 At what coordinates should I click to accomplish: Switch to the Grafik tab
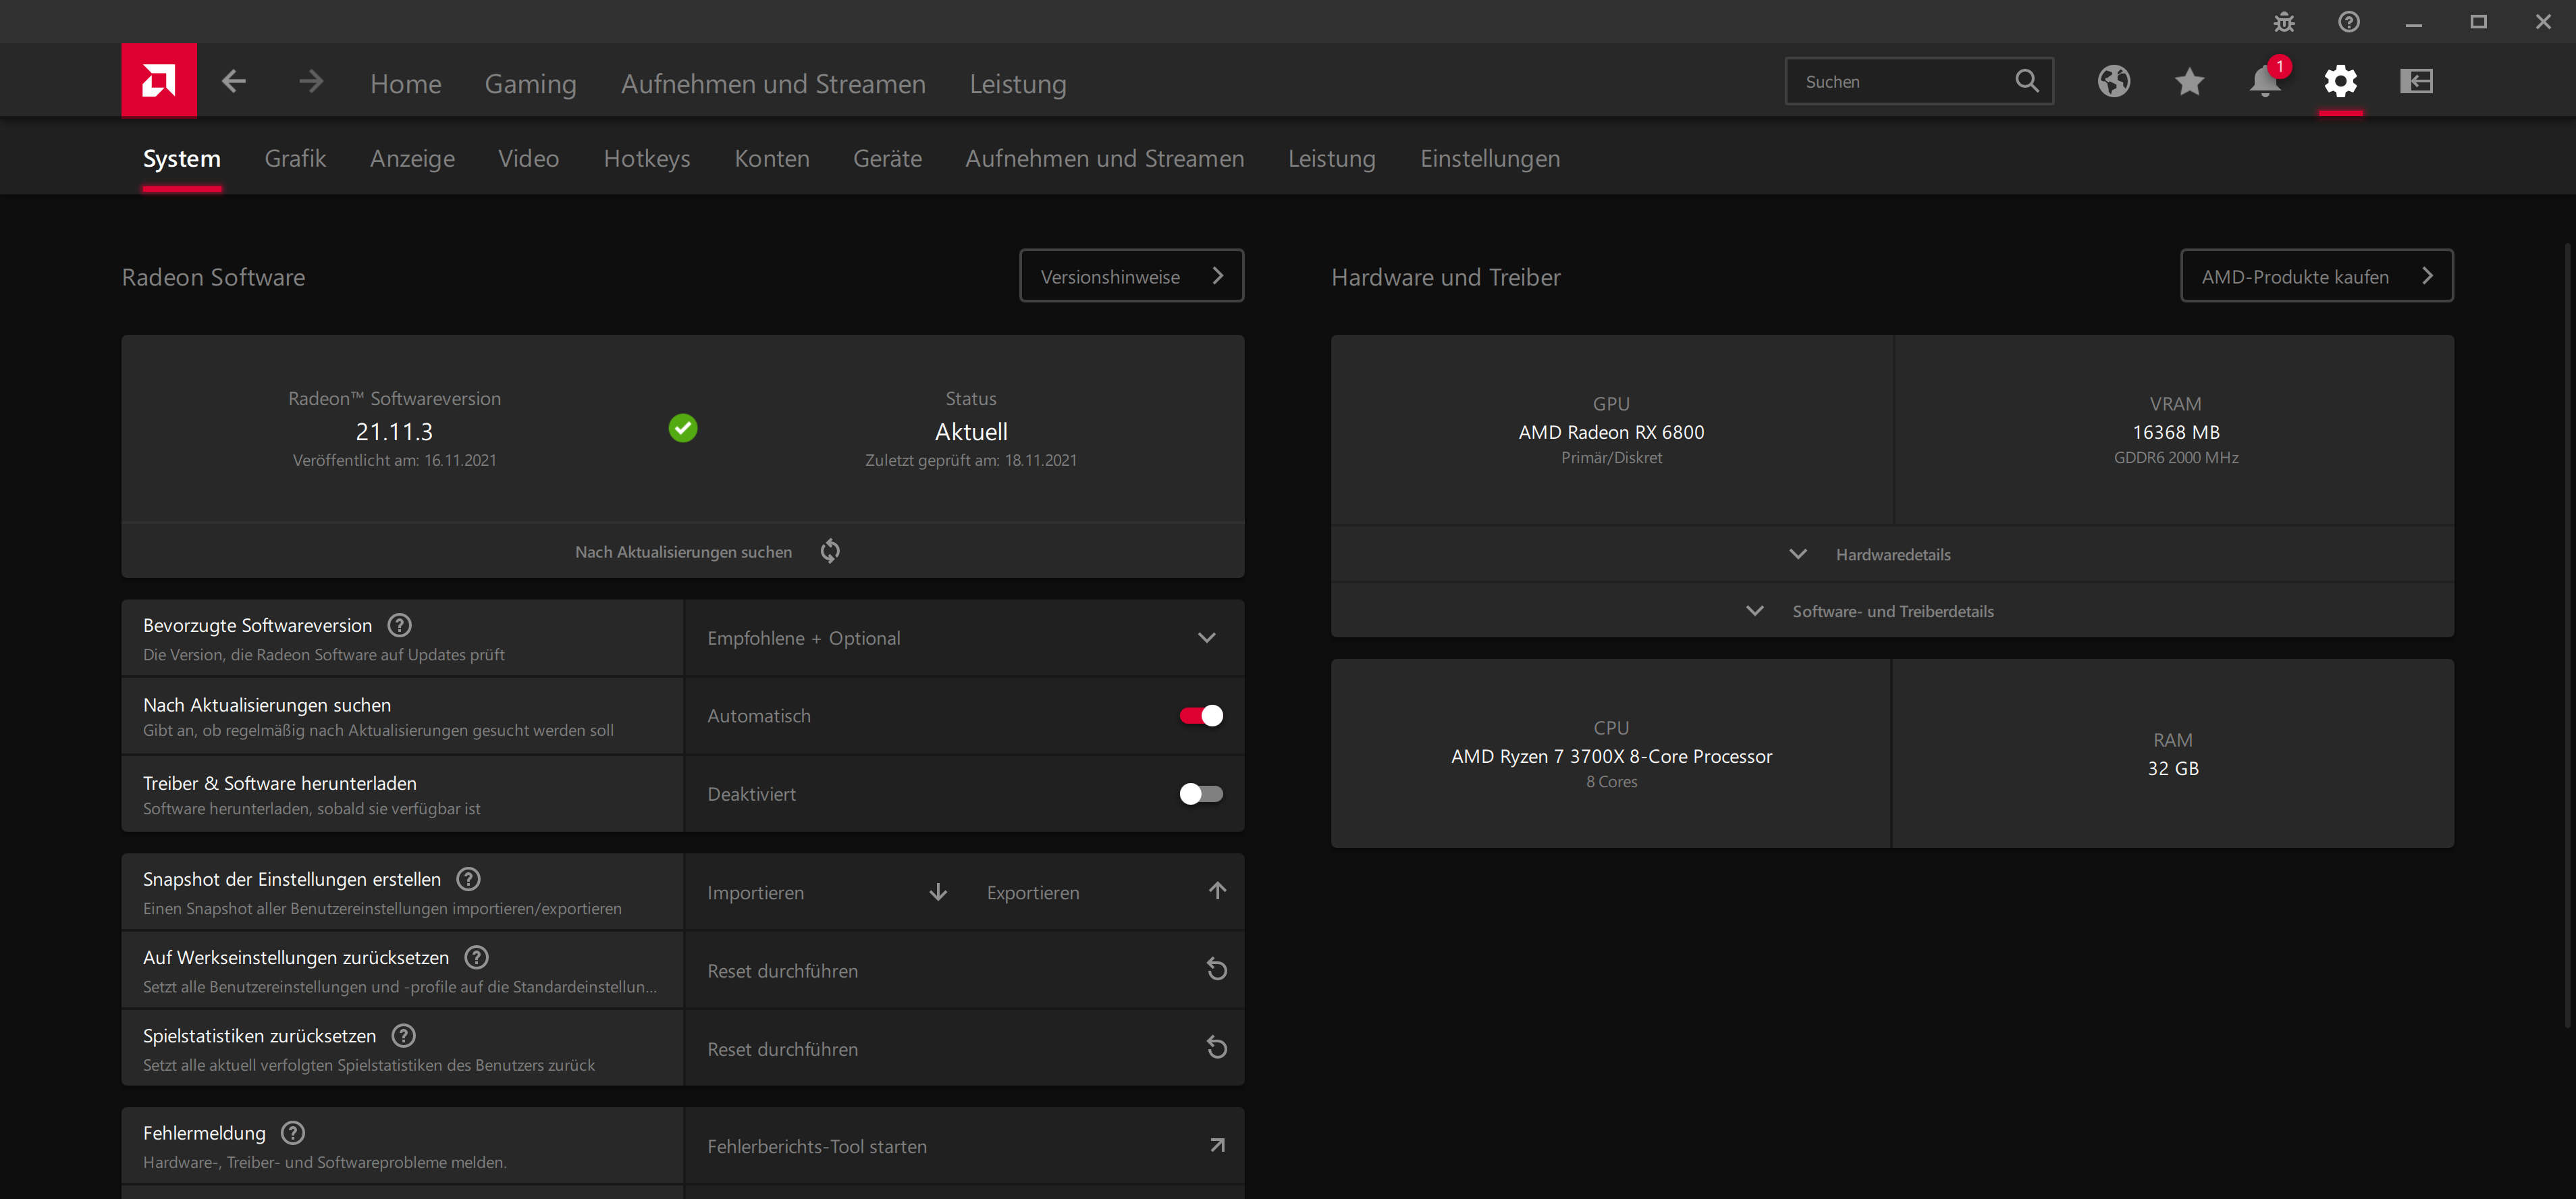point(295,158)
